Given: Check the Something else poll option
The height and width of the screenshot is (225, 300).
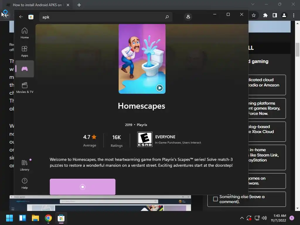Looking at the screenshot, I should (x=215, y=199).
